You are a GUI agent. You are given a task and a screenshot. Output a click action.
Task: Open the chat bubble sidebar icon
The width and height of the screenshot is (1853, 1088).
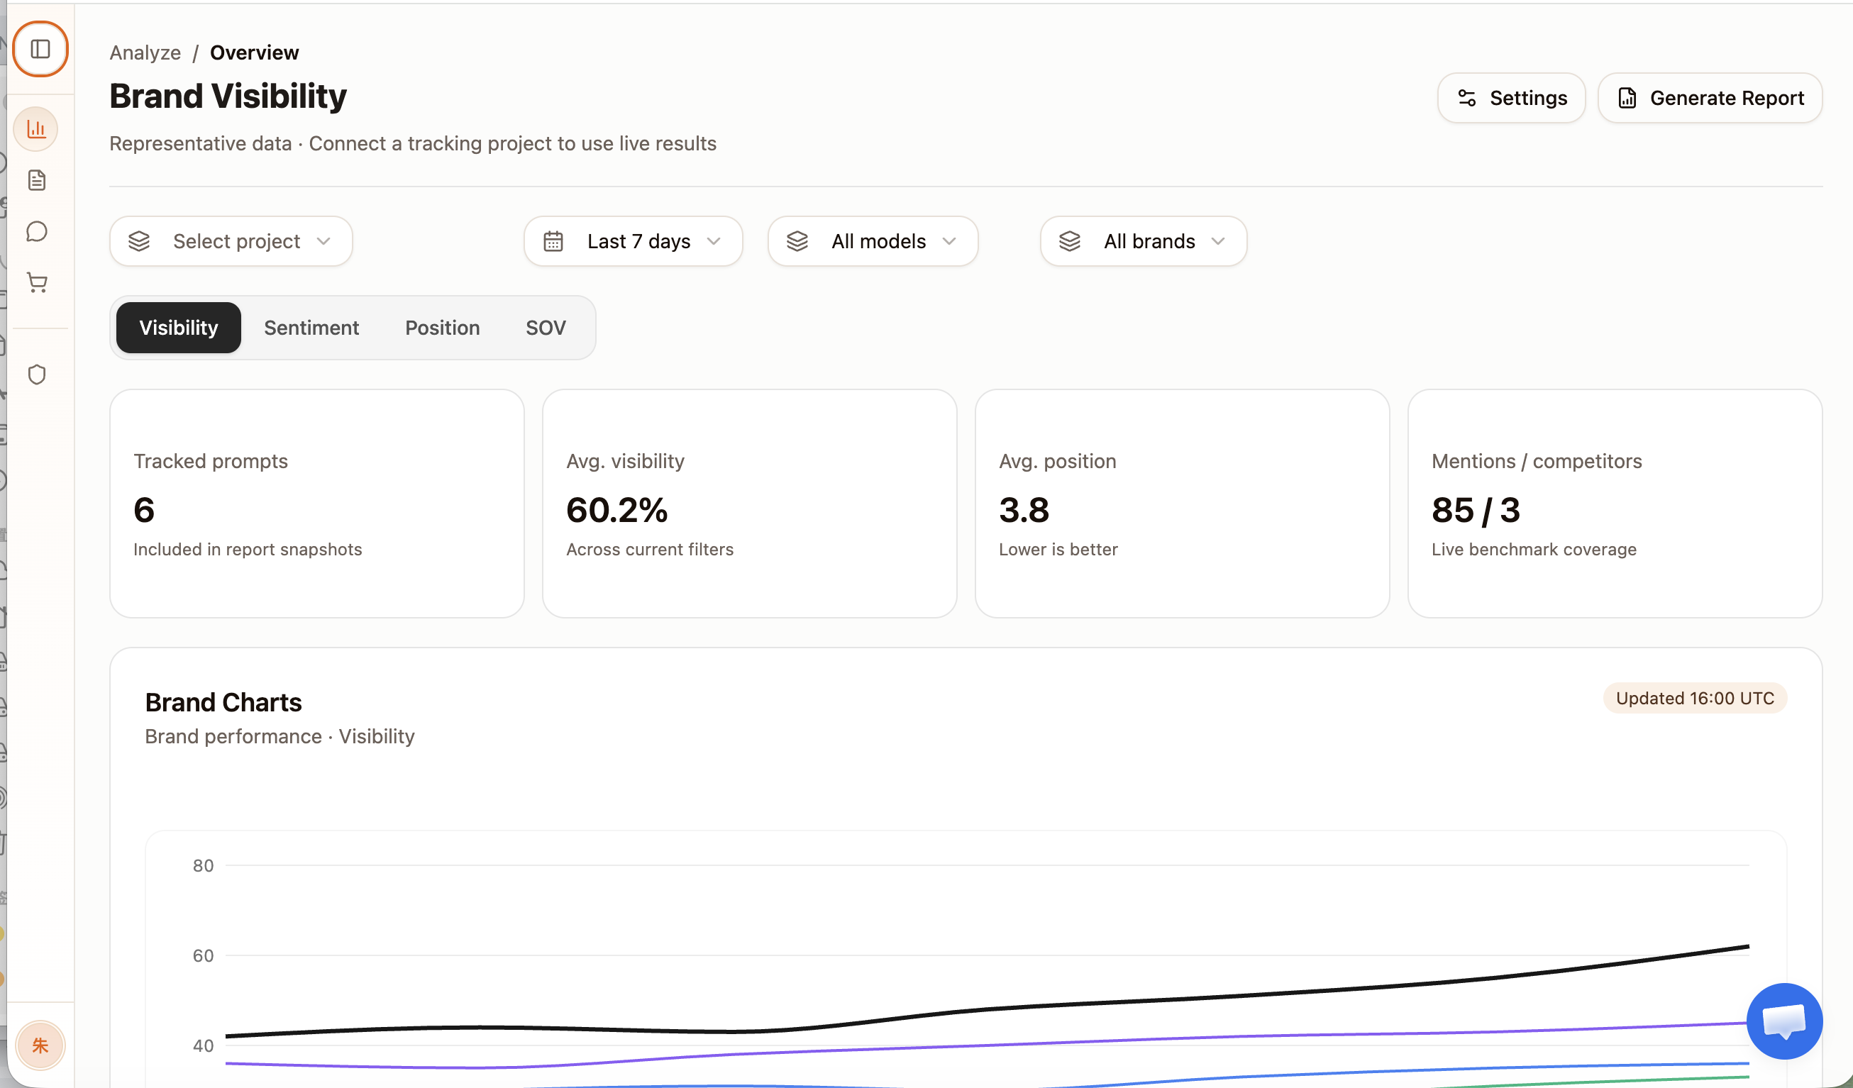[37, 231]
